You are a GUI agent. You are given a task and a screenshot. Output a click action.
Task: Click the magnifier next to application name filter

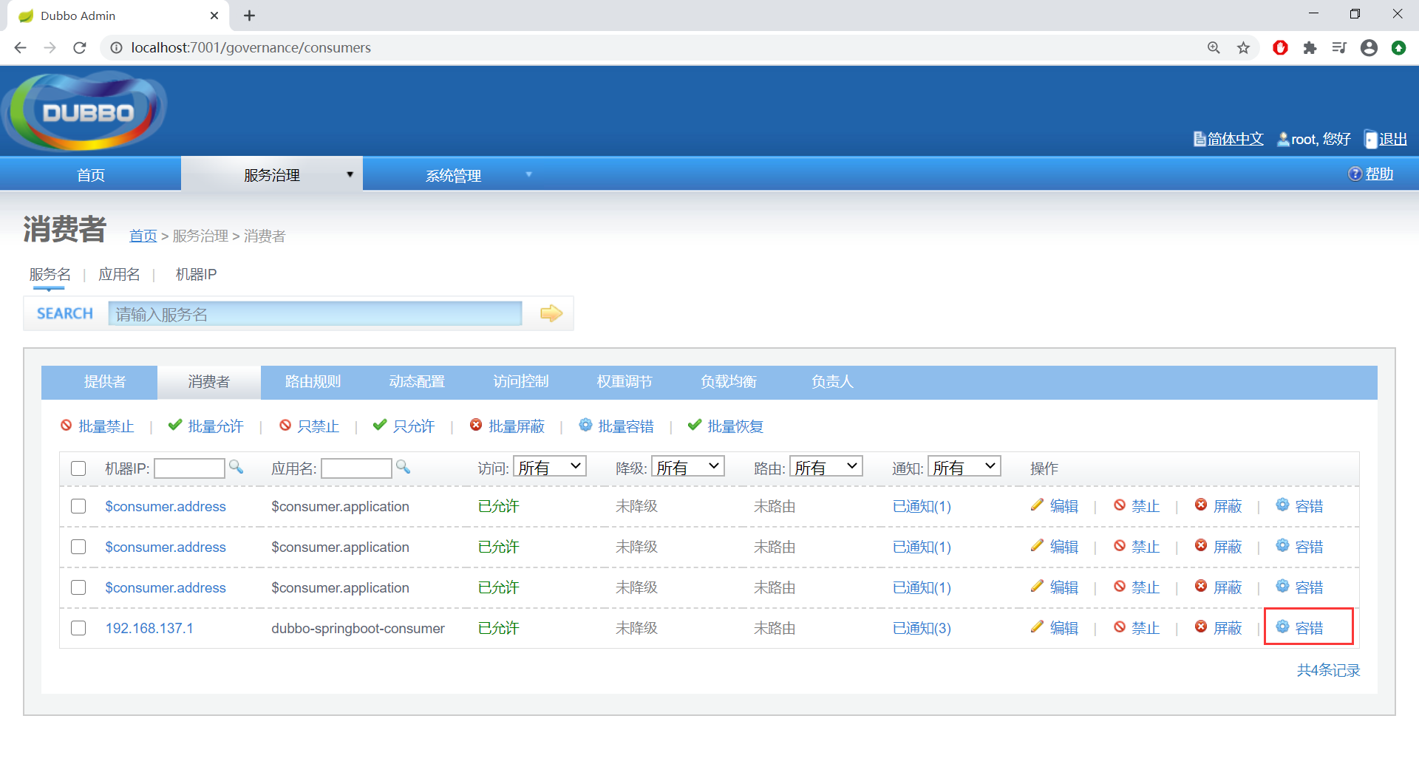click(x=403, y=467)
